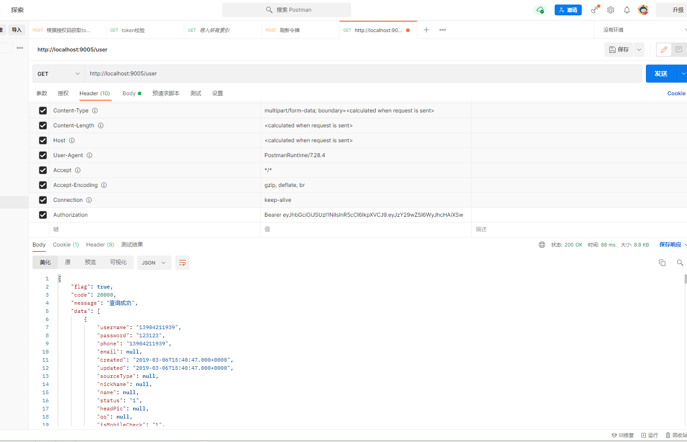Image resolution: width=687 pixels, height=442 pixels.
Task: Open the Cookie link
Action: [x=676, y=93]
